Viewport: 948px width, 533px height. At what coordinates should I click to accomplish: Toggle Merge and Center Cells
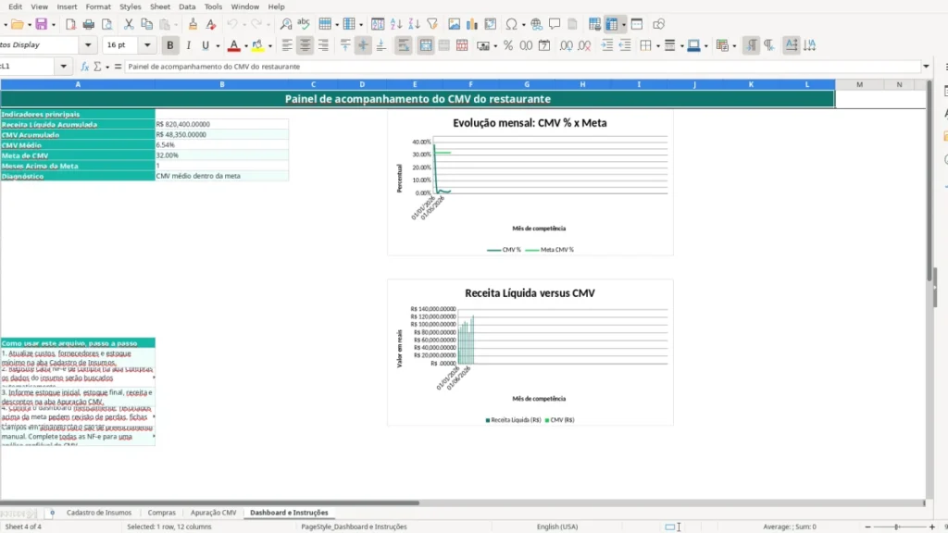tap(426, 45)
